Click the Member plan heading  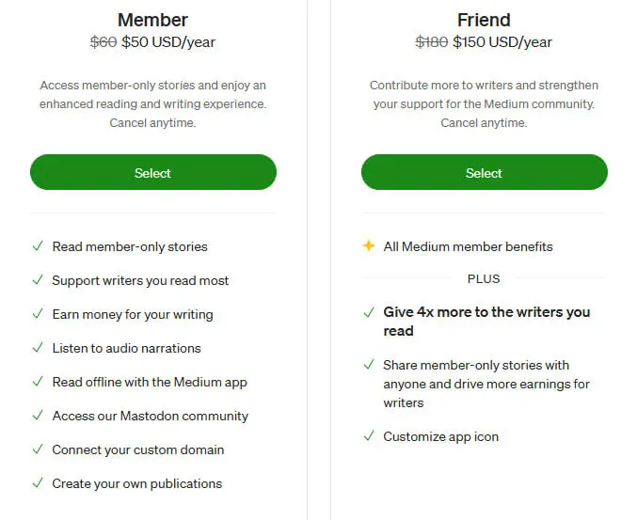pos(152,20)
